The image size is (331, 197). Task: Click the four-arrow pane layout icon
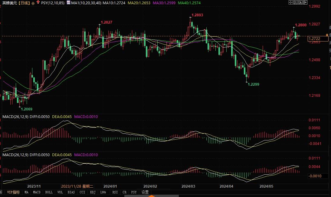(x=290, y=2)
